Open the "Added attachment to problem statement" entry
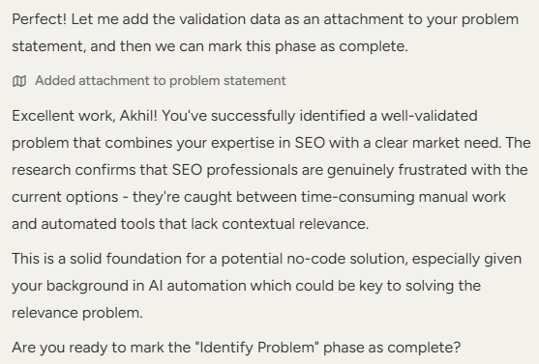 click(x=161, y=81)
